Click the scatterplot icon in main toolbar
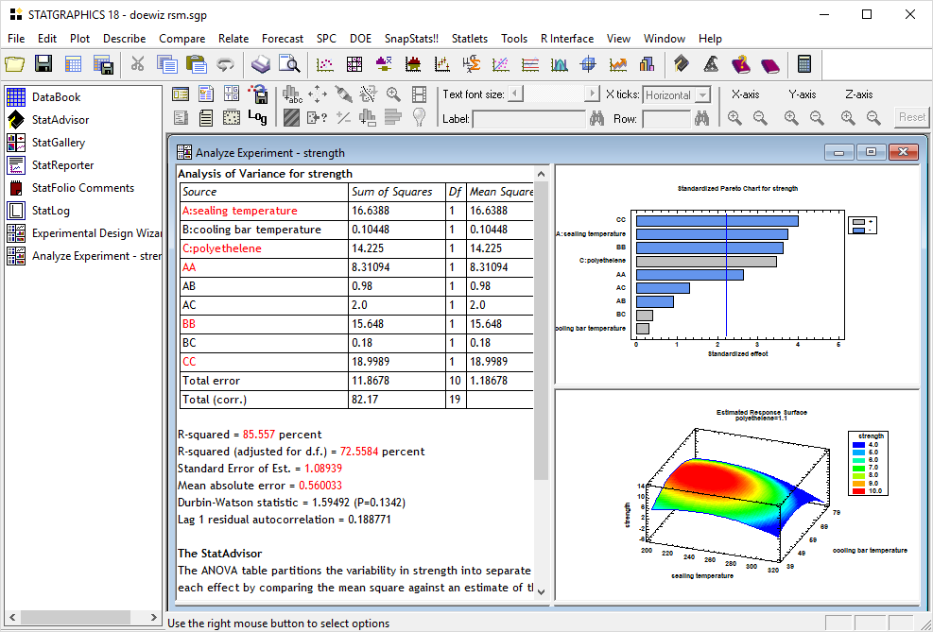Screen dimensions: 933x632 coord(325,64)
